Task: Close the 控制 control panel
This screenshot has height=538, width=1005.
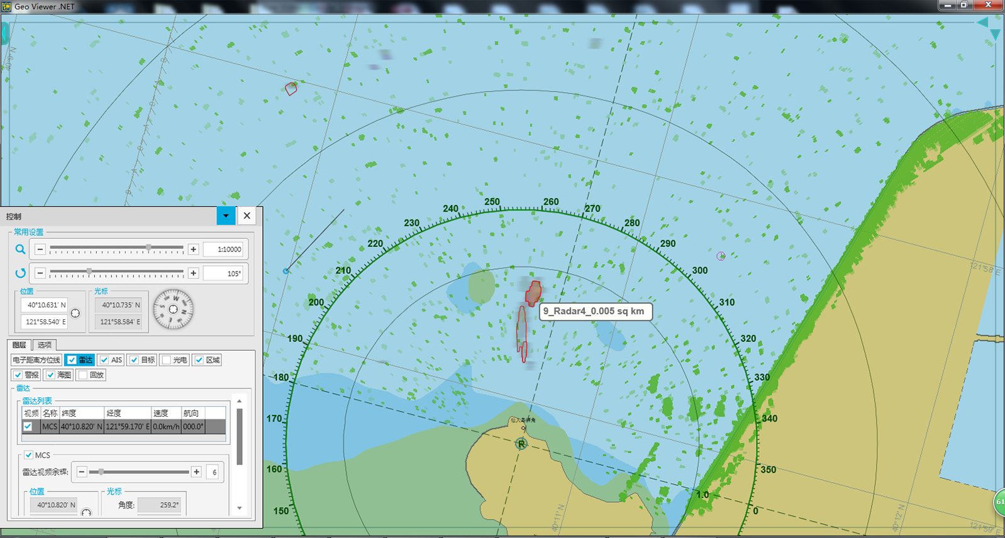Action: (247, 216)
